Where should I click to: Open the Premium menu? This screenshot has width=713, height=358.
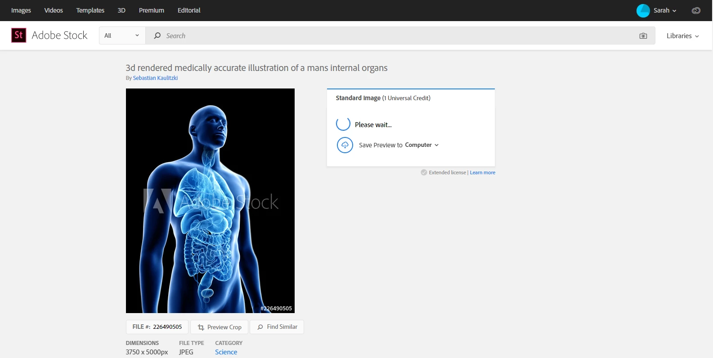pyautogui.click(x=152, y=10)
